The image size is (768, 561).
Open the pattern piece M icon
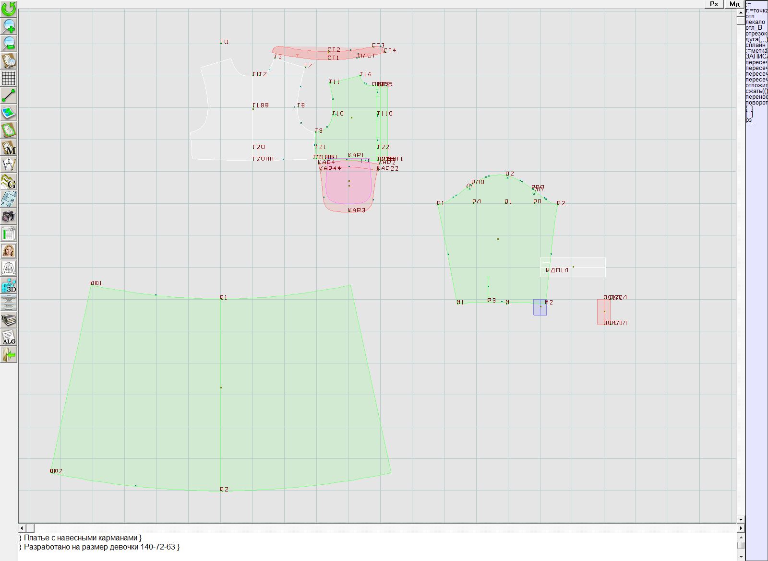point(9,148)
